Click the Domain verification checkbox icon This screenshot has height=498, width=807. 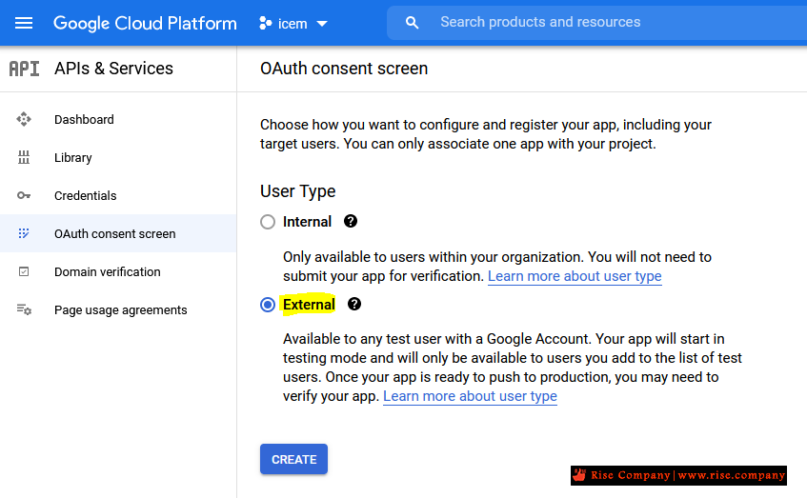[x=24, y=271]
